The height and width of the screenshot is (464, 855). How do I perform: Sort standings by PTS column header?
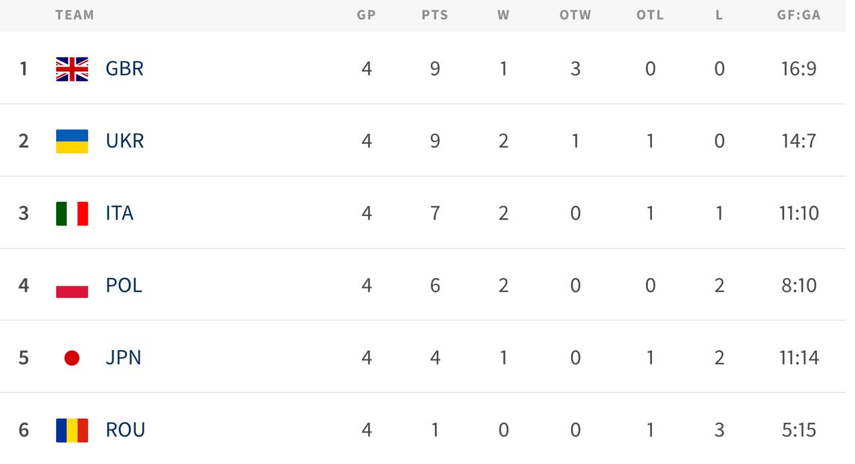[435, 15]
